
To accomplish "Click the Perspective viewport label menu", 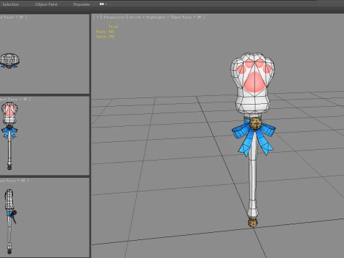I will (x=113, y=17).
